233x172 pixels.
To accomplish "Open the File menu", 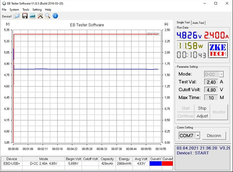I will [x=4, y=10].
